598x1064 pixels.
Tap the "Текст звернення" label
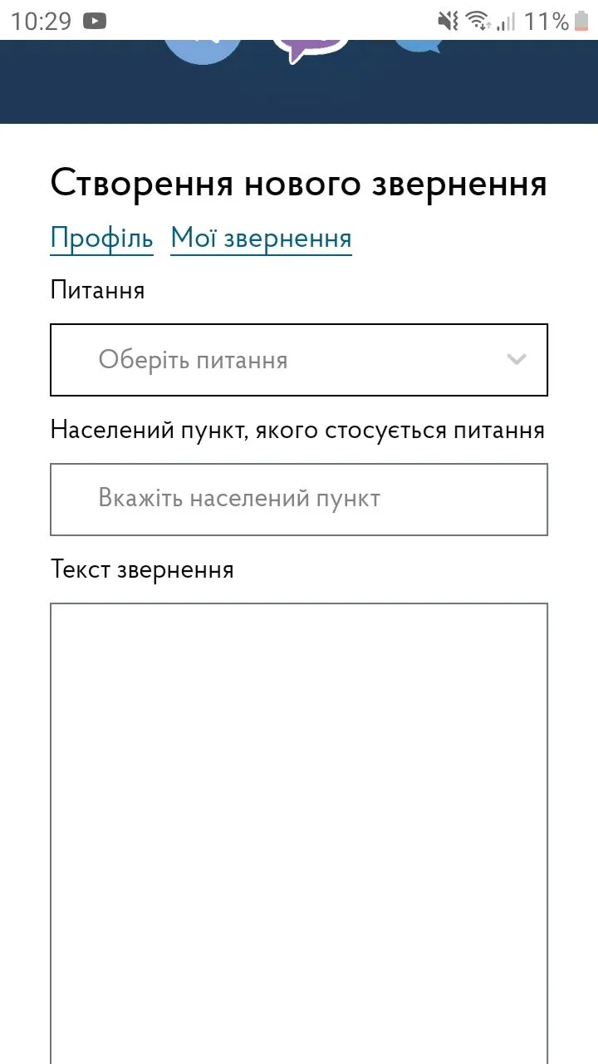tap(142, 569)
